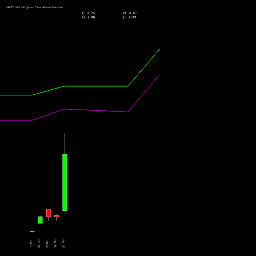This screenshot has height=256, width=256.
Task: Click the purple lower band line
Action: [96, 111]
